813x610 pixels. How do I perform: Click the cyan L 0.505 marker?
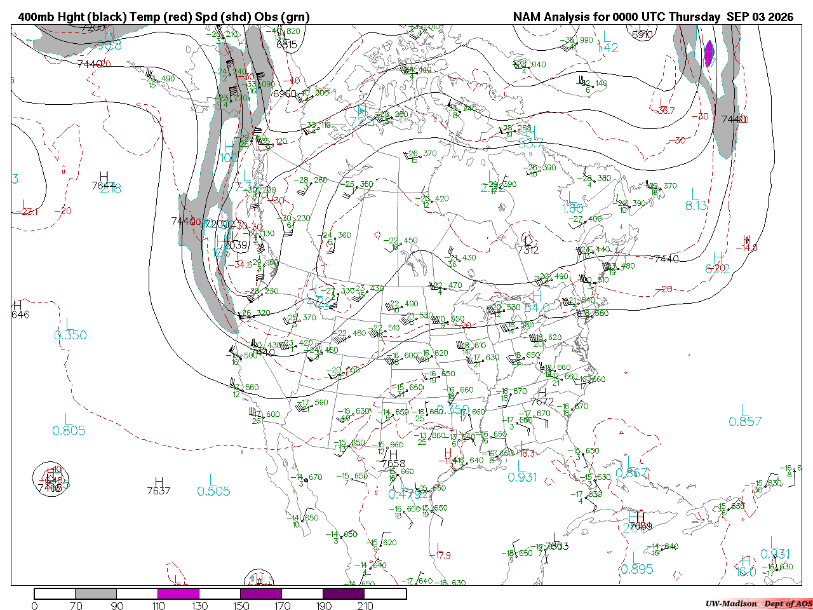213,485
